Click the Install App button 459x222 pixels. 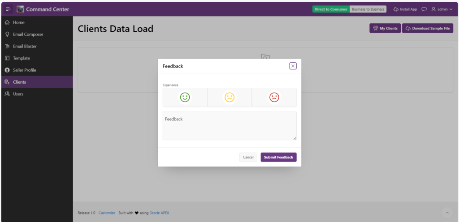click(x=405, y=9)
